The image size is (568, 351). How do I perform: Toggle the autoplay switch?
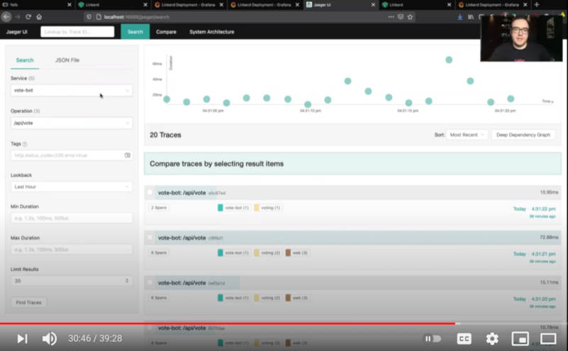click(x=432, y=339)
